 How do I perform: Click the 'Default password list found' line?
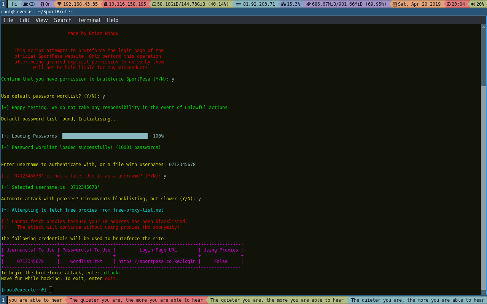coord(60,119)
